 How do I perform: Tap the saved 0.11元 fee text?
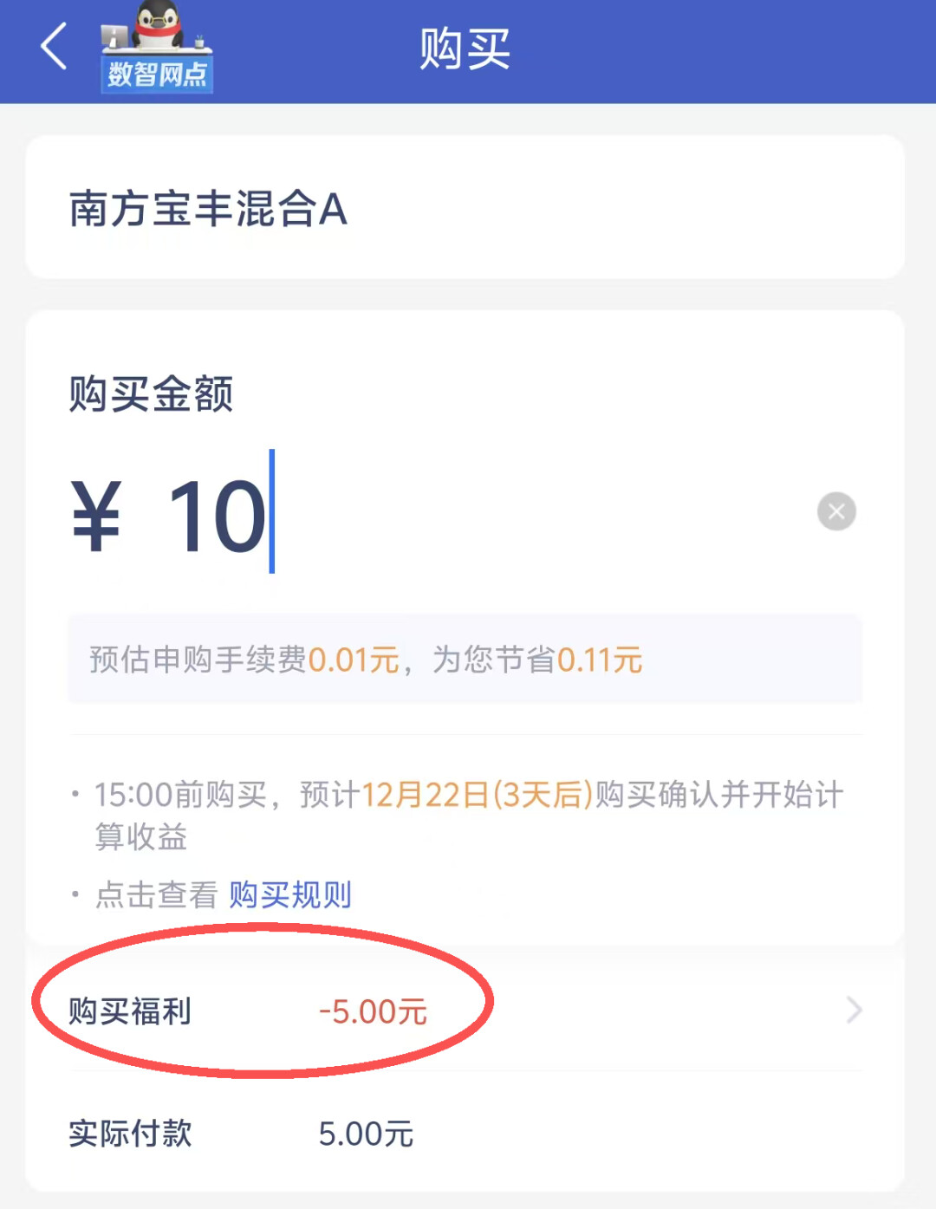pyautogui.click(x=600, y=660)
